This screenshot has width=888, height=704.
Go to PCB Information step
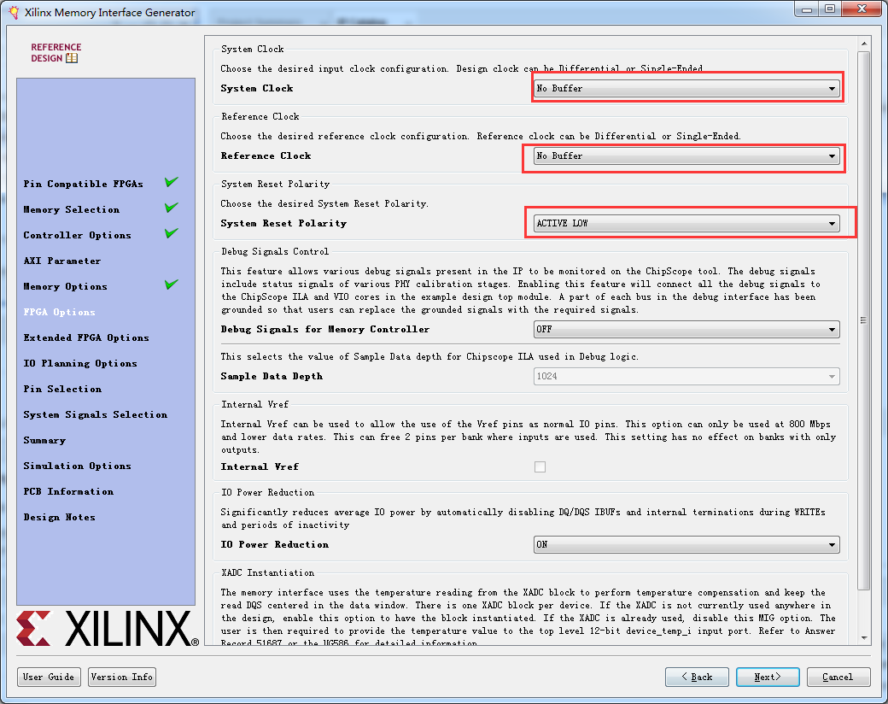coord(68,491)
